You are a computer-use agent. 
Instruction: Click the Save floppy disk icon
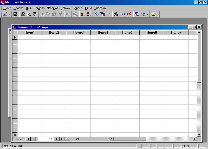15,14
